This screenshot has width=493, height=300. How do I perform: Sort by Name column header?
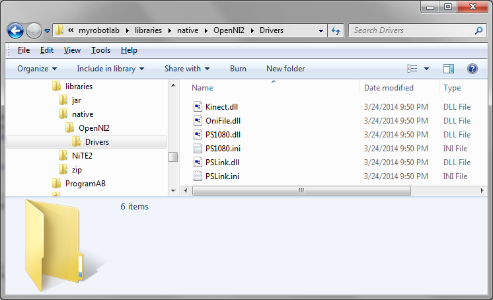click(202, 88)
